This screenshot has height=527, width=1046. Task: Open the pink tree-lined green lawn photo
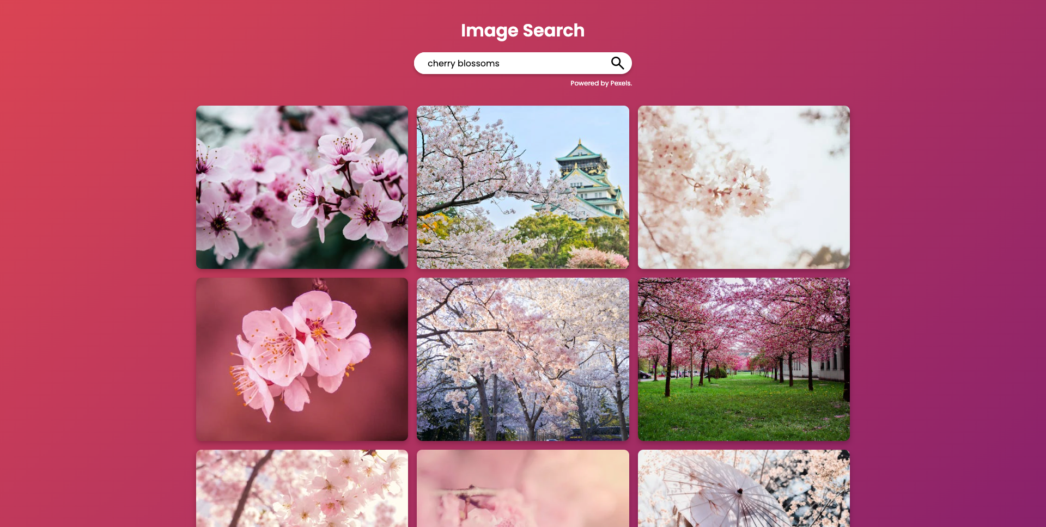tap(744, 359)
